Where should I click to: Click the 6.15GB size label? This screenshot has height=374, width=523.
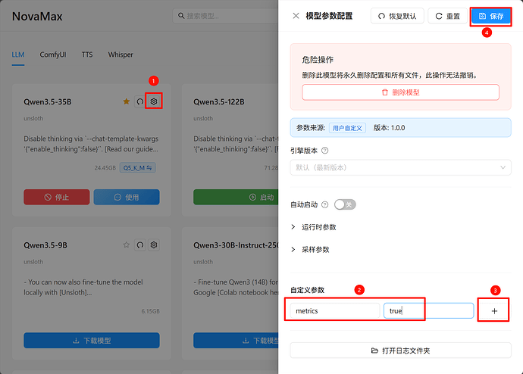click(150, 311)
